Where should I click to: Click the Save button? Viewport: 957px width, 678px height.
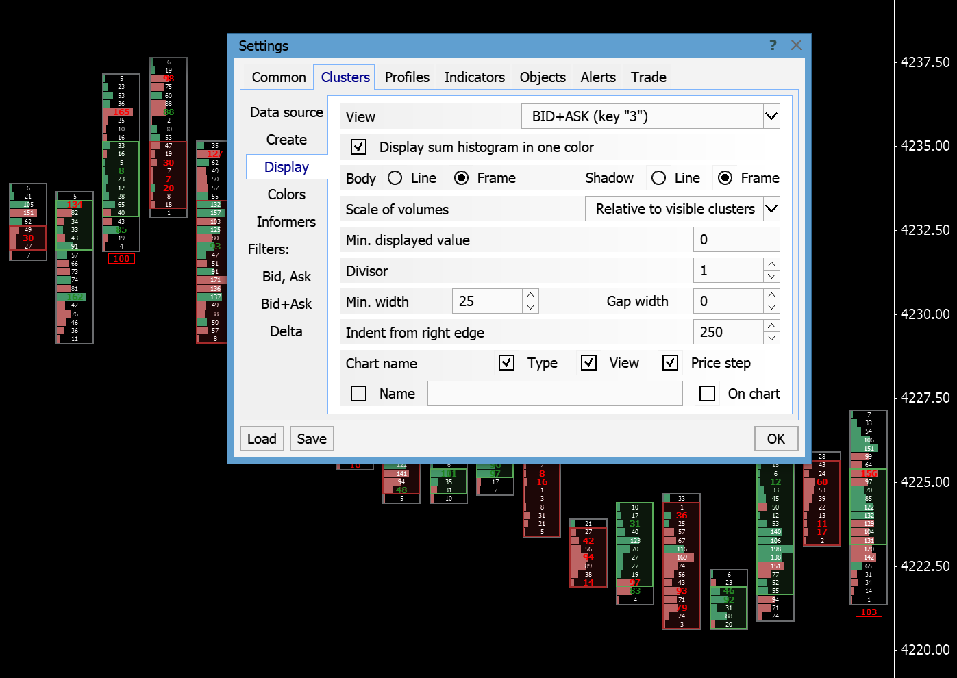pyautogui.click(x=312, y=439)
